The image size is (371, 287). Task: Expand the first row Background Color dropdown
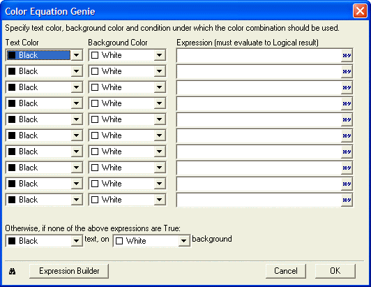(x=160, y=55)
